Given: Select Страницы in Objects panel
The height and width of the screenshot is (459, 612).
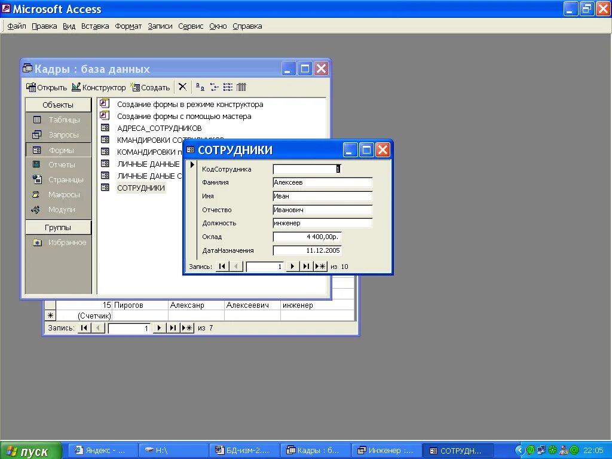Looking at the screenshot, I should point(58,179).
